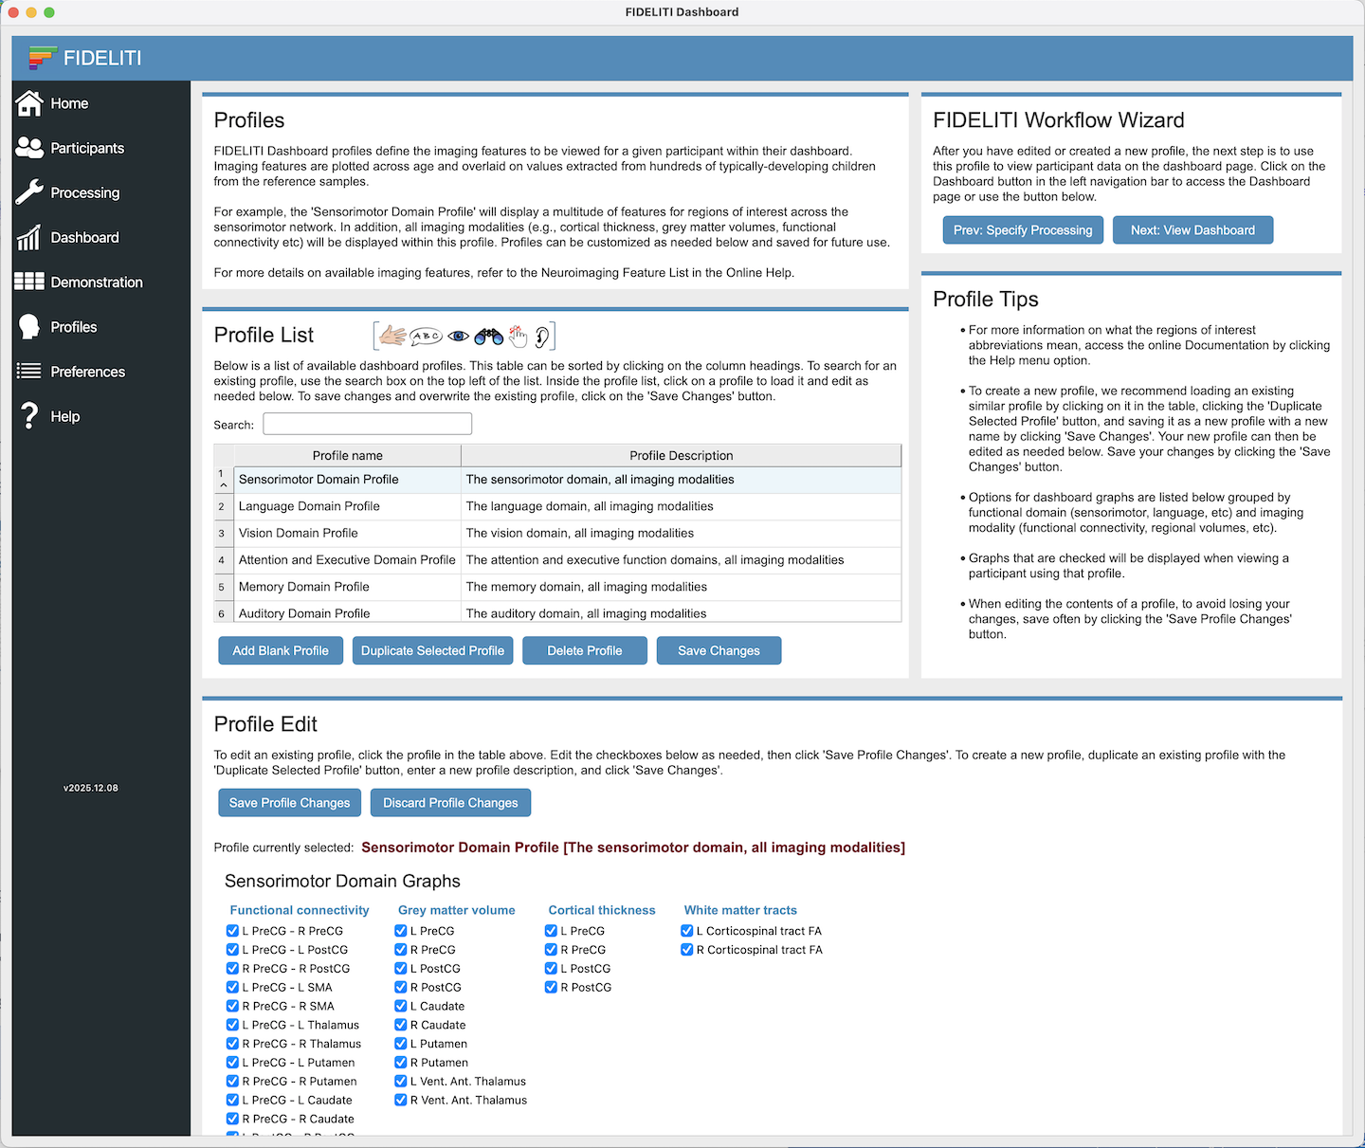
Task: Click the hand sensorimotor domain icon
Action: click(x=392, y=336)
